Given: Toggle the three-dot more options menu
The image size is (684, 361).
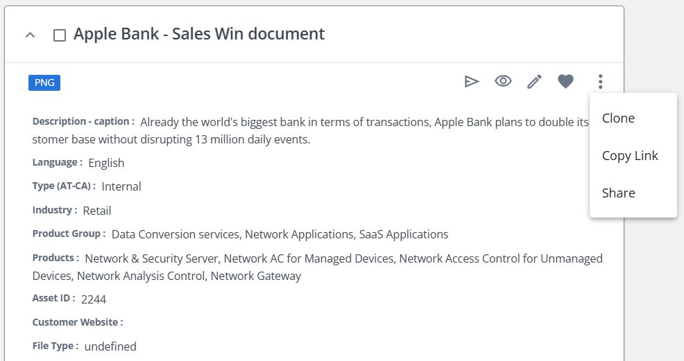Looking at the screenshot, I should tap(600, 82).
